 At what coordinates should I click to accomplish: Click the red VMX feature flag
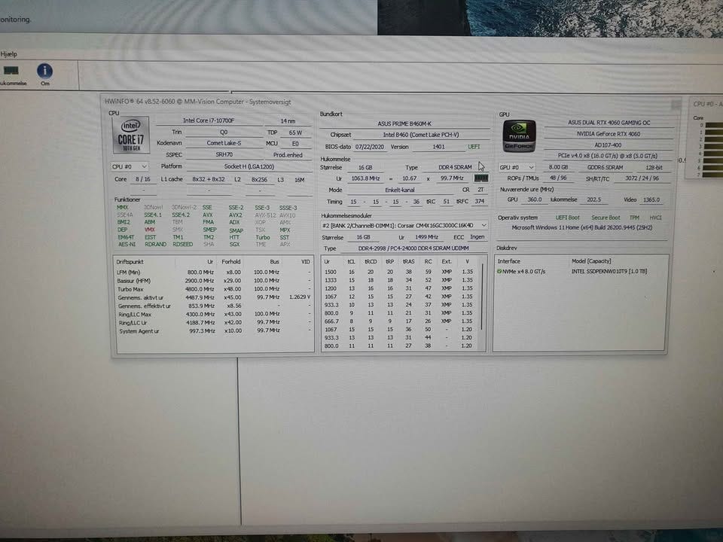click(x=149, y=230)
